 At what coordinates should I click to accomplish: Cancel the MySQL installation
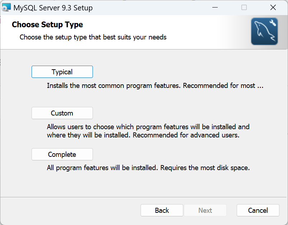pyautogui.click(x=258, y=210)
